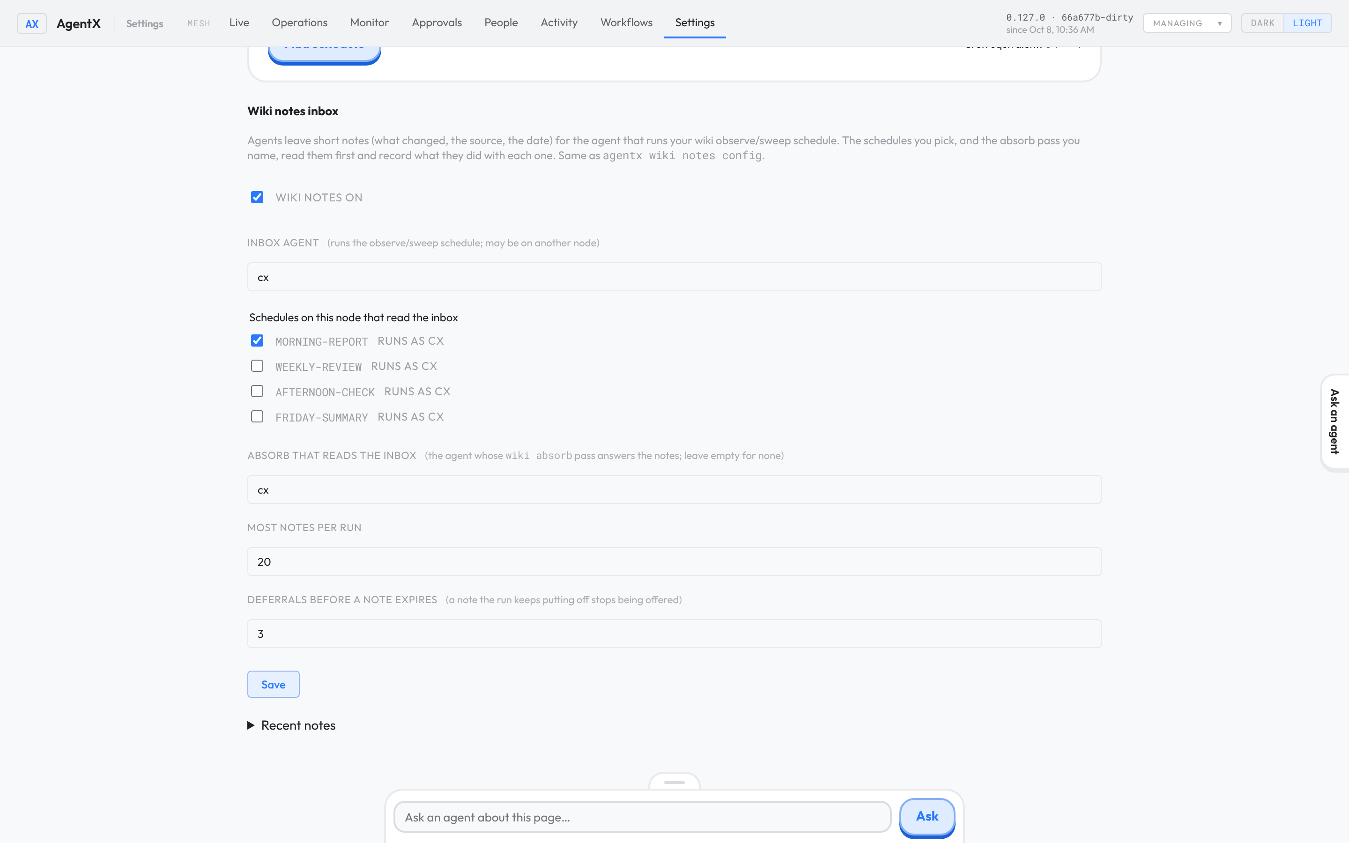Viewport: 1349px width, 843px height.
Task: Switch to the Monitor tab
Action: 369,23
